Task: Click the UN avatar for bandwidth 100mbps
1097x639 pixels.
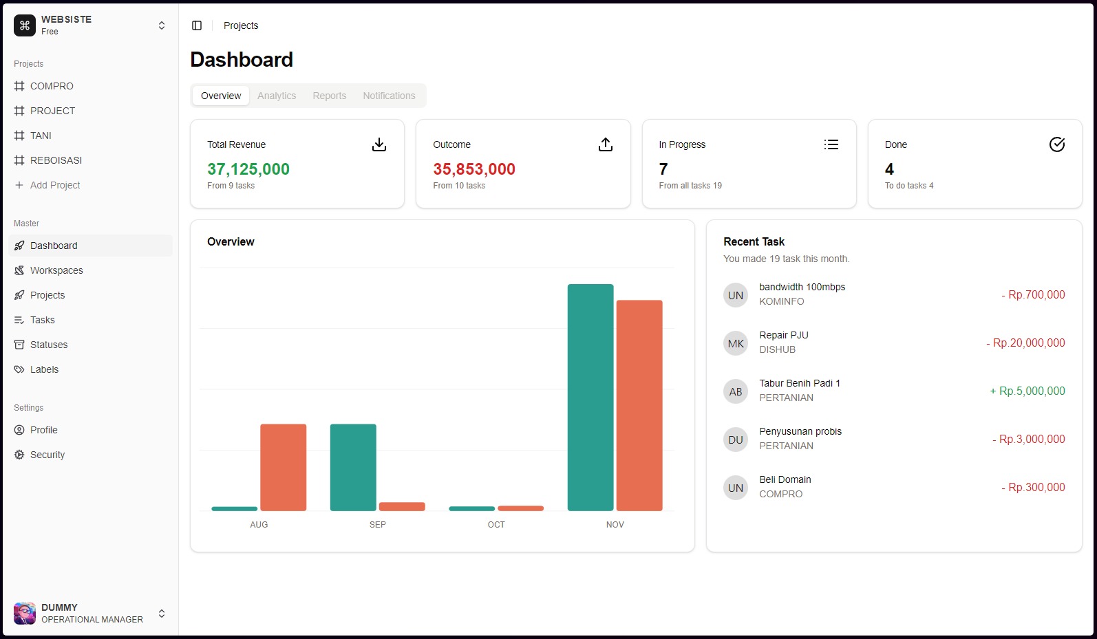Action: (736, 295)
